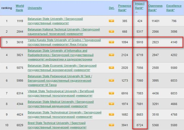The width and height of the screenshot is (184, 130).
Task: Sort by Openness Rank column
Action: click(155, 8)
